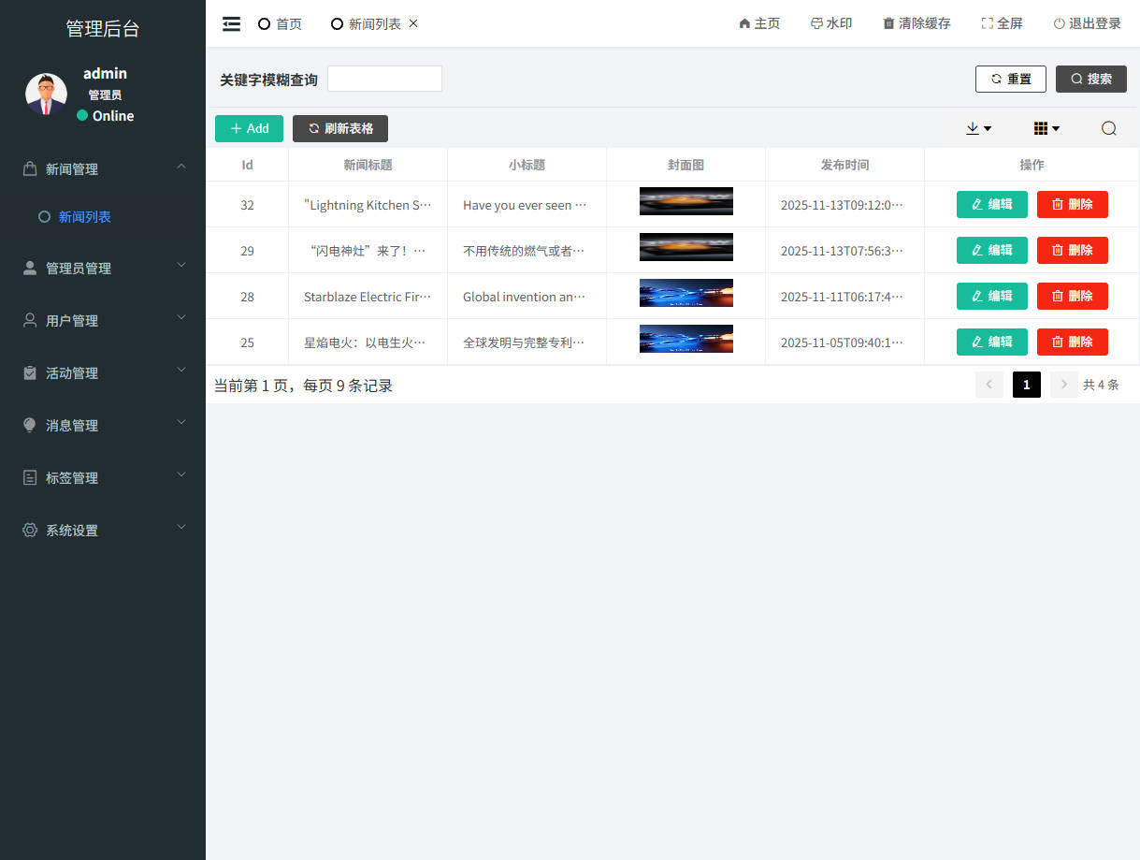The height and width of the screenshot is (860, 1140).
Task: Click the 水印 watermark icon
Action: coord(816,24)
